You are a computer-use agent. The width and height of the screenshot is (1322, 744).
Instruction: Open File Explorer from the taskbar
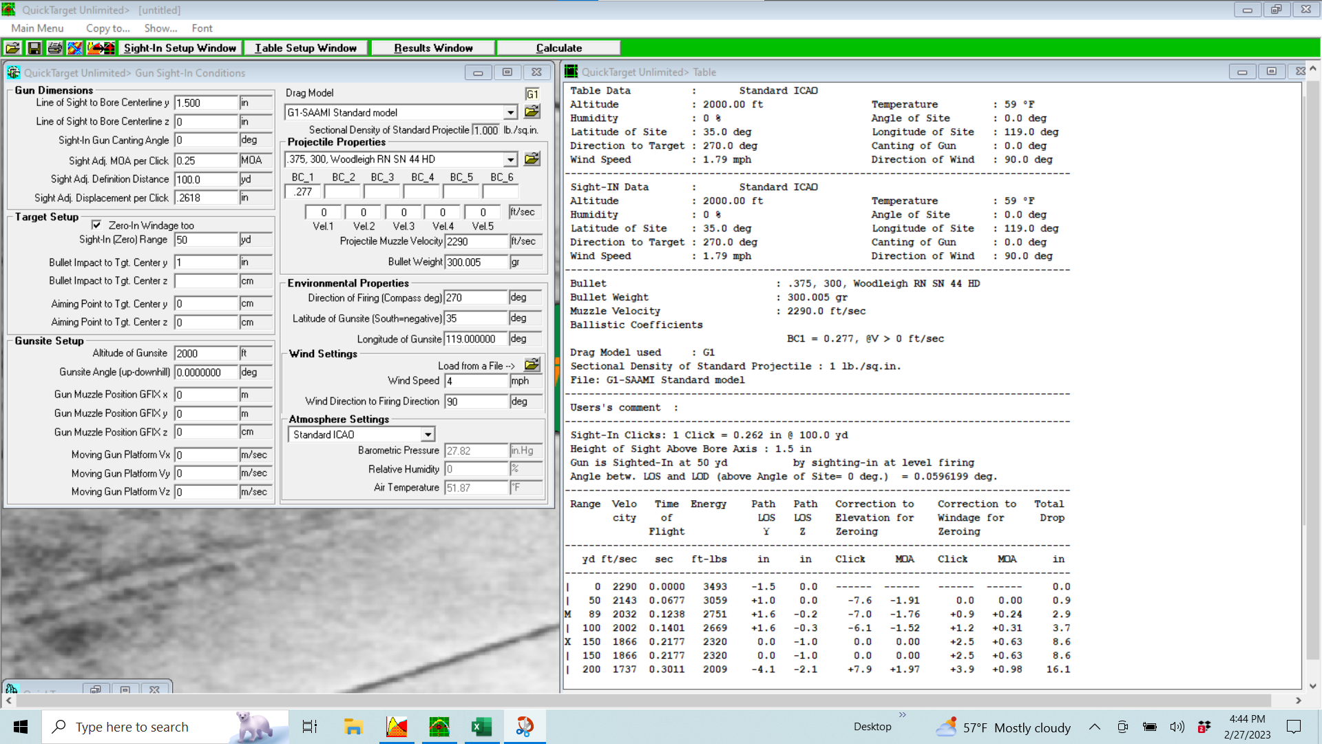pos(353,727)
